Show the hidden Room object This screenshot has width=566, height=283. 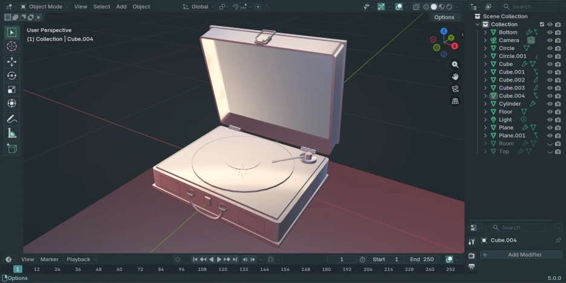550,144
